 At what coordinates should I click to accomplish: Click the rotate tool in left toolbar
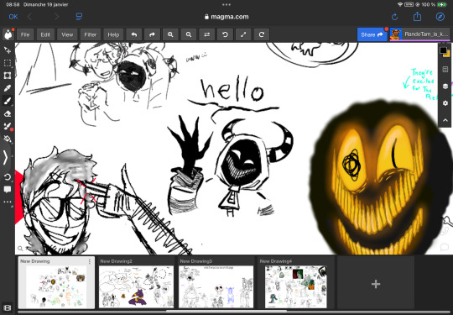(x=8, y=176)
